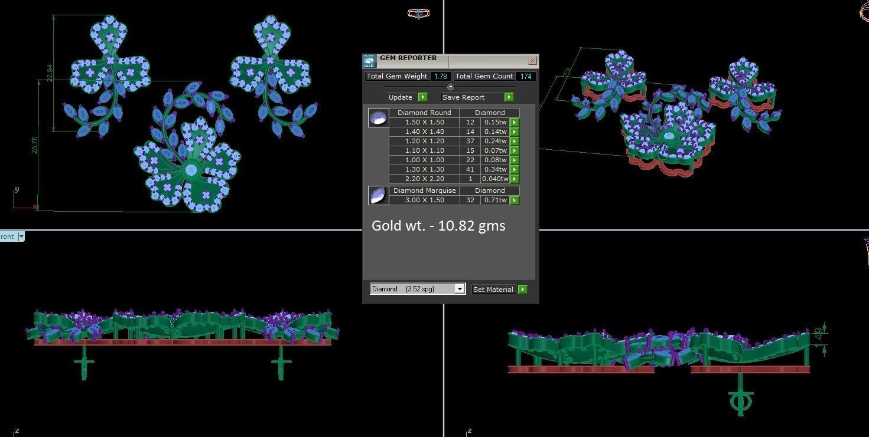
Task: Select the round diamond gem icon
Action: (x=378, y=118)
